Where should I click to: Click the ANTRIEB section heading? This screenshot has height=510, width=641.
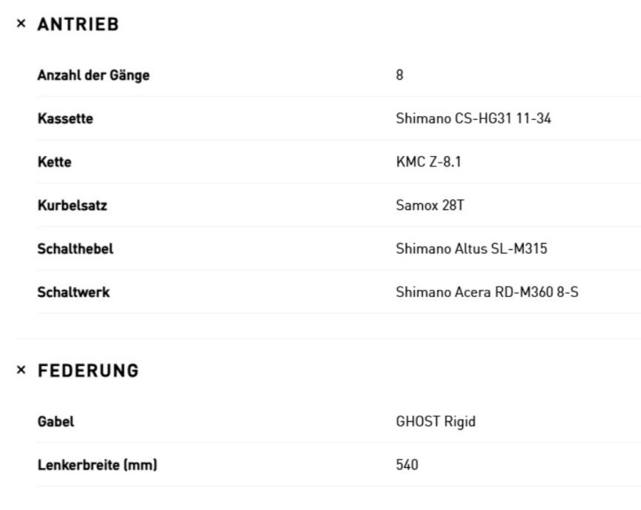coord(78,24)
